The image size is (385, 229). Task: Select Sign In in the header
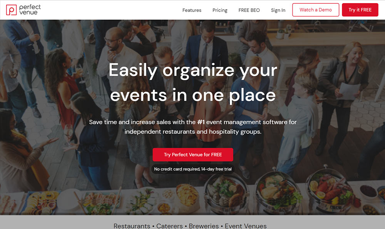pyautogui.click(x=278, y=10)
